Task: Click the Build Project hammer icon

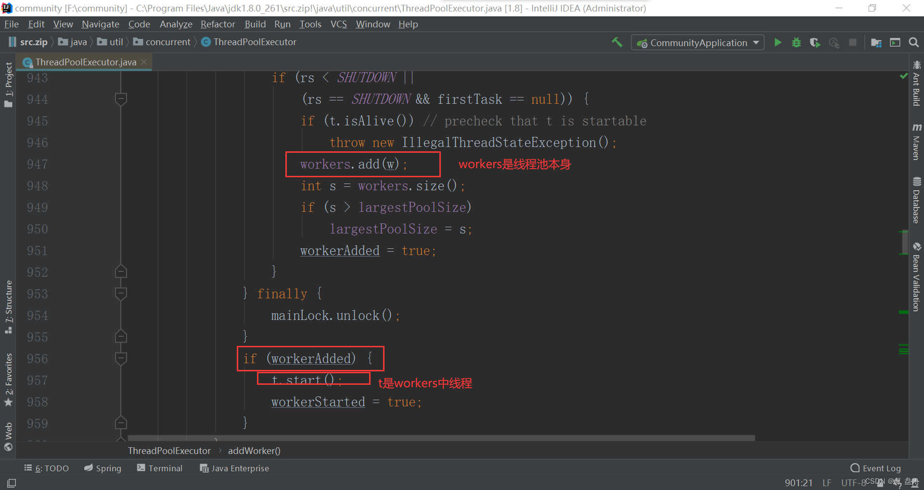Action: [x=617, y=42]
